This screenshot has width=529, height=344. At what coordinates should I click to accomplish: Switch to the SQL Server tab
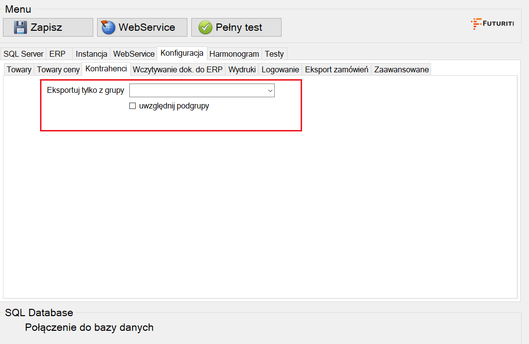coord(23,54)
